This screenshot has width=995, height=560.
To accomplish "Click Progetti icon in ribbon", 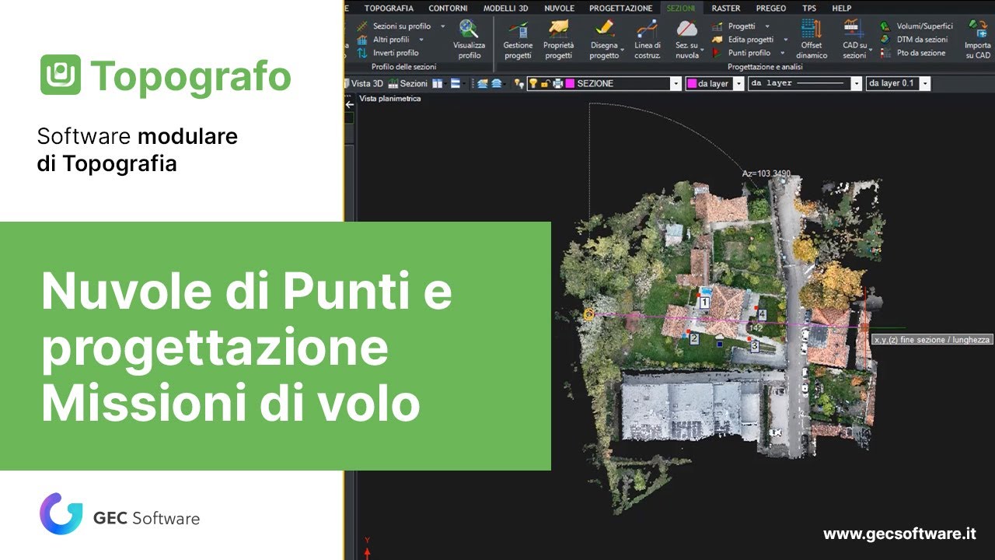I will pyautogui.click(x=717, y=26).
